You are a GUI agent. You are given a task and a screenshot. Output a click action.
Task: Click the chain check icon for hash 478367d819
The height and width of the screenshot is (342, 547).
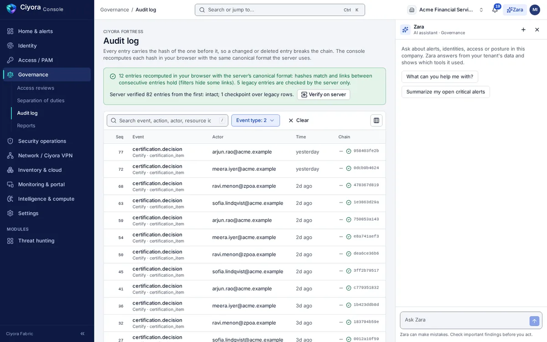349,186
